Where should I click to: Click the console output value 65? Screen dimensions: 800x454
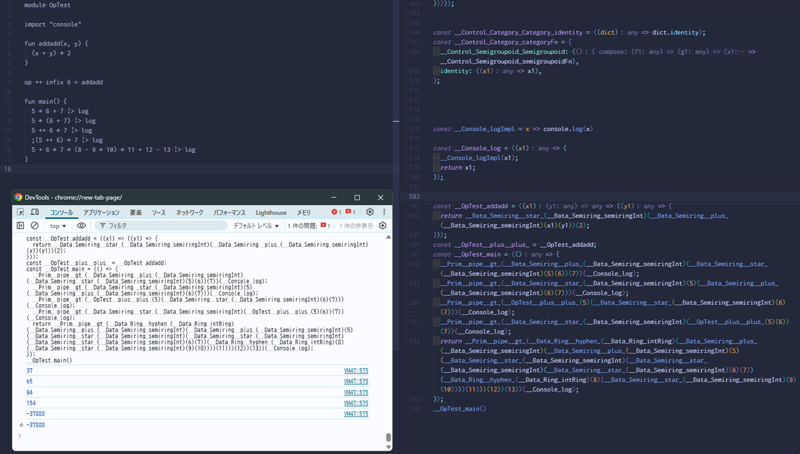[x=29, y=381]
